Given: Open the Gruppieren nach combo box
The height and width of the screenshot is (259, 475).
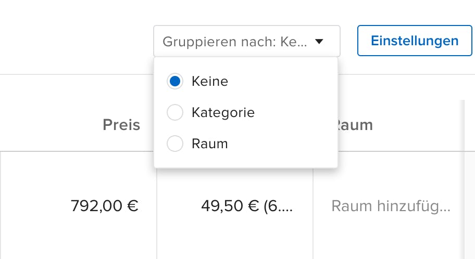Looking at the screenshot, I should 246,41.
